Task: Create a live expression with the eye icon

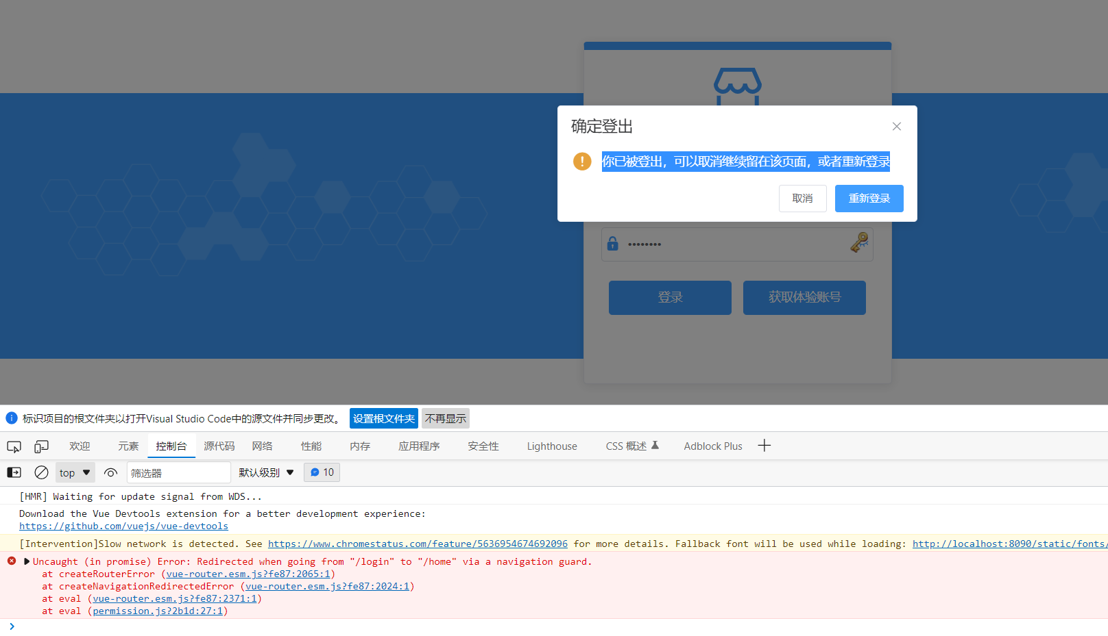Action: [x=110, y=472]
